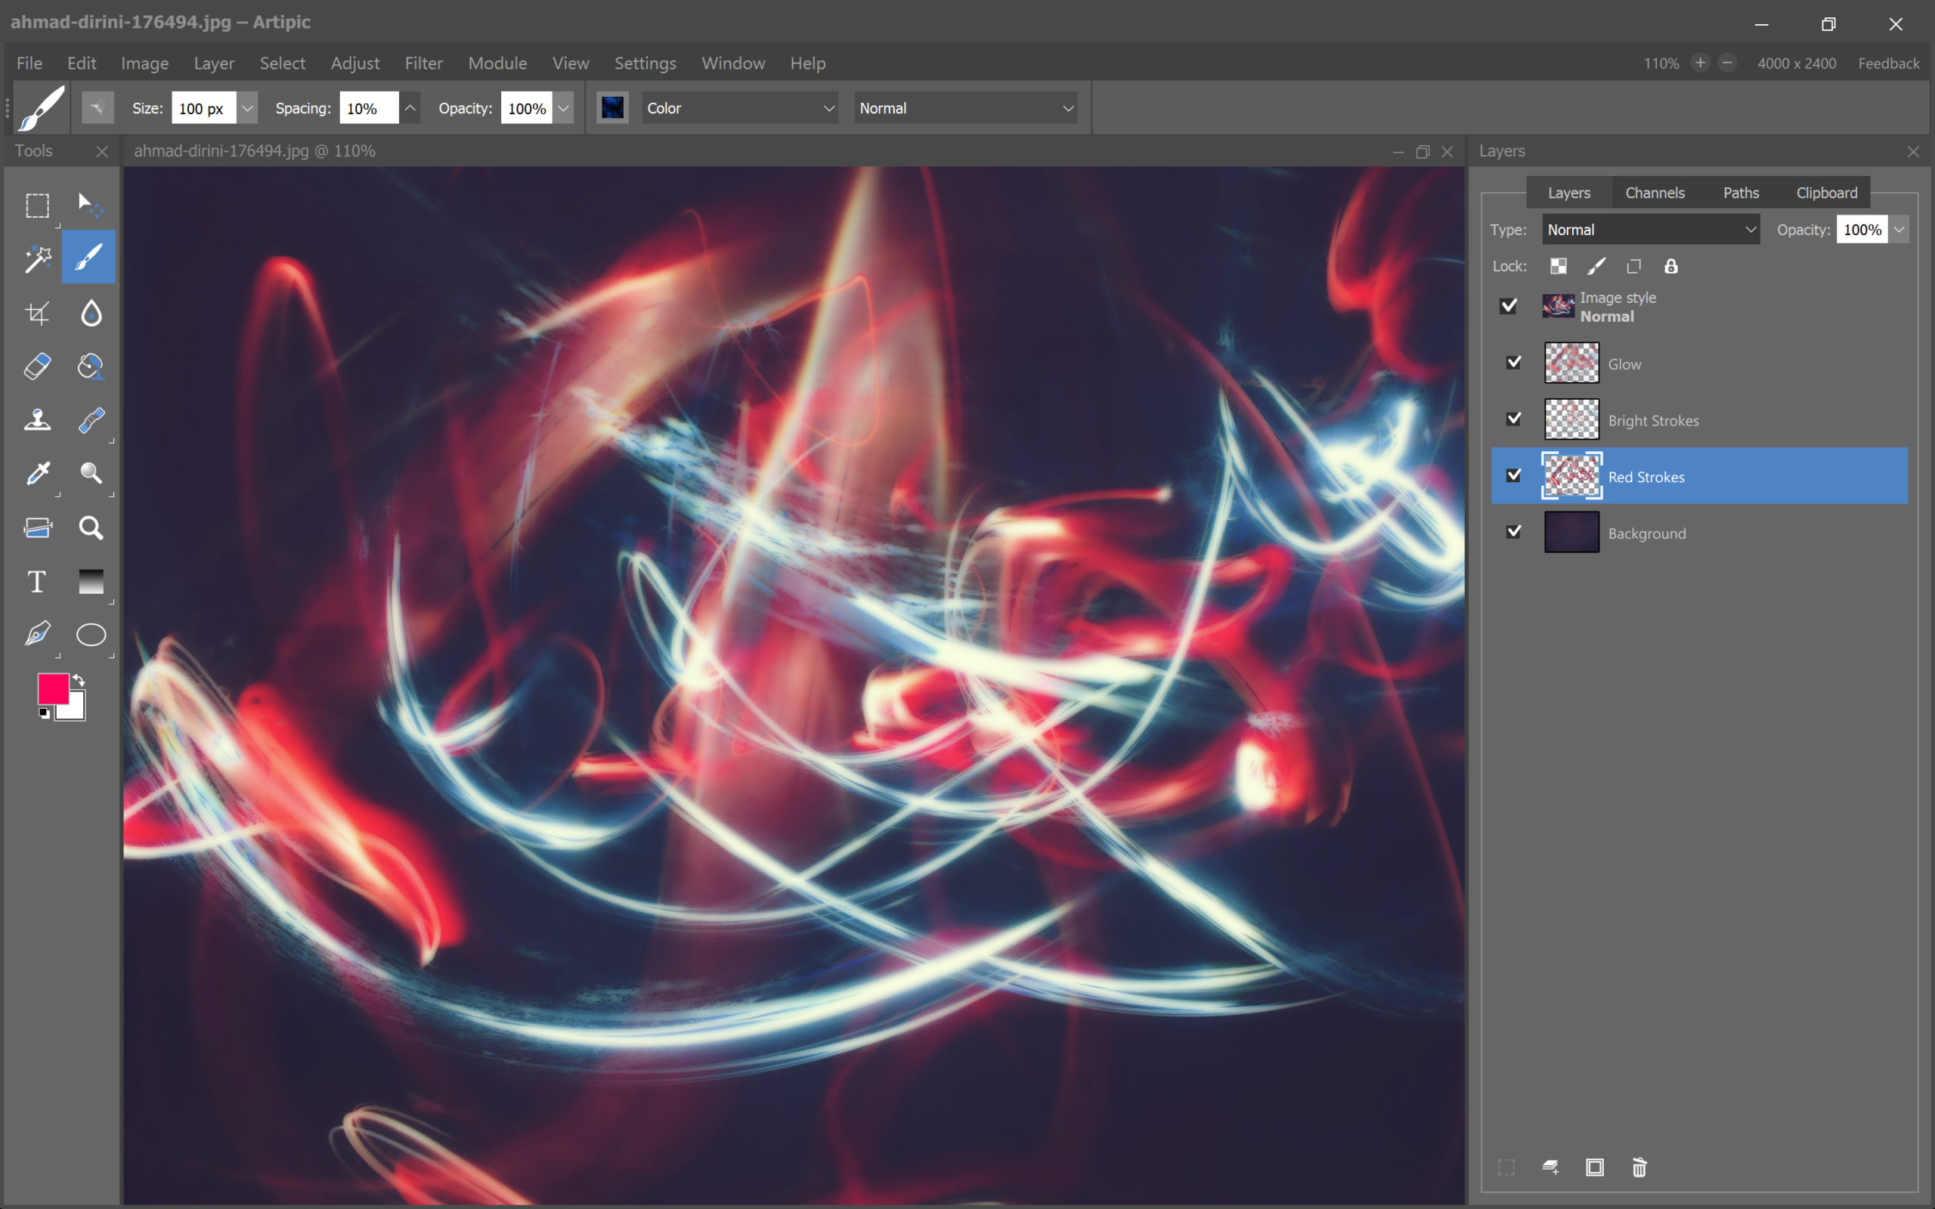This screenshot has height=1209, width=1935.
Task: Hide the Glow layer
Action: pos(1514,363)
